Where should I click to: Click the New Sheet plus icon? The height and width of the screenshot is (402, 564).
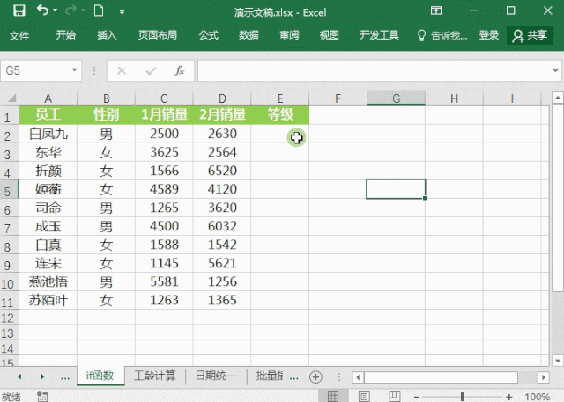click(315, 376)
